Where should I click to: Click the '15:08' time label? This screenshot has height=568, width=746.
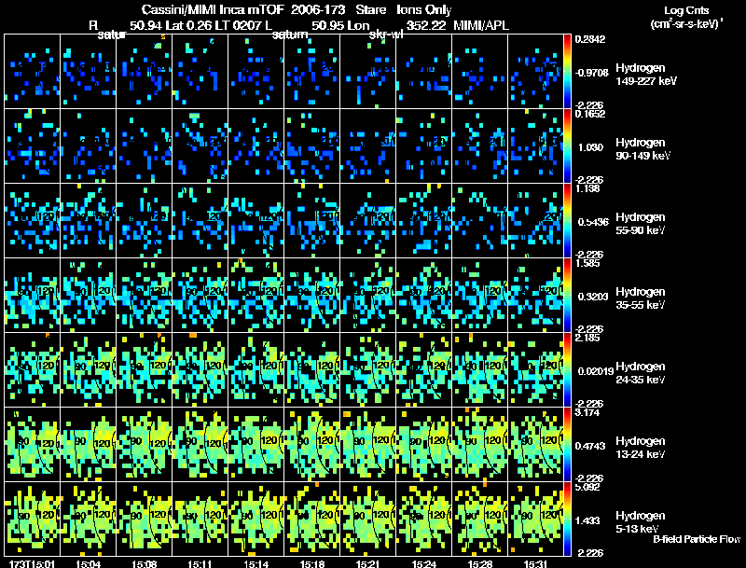145,564
